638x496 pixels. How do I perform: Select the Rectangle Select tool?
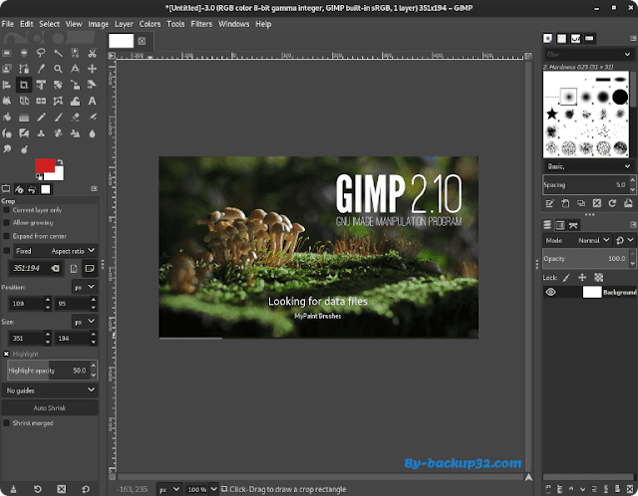7,53
